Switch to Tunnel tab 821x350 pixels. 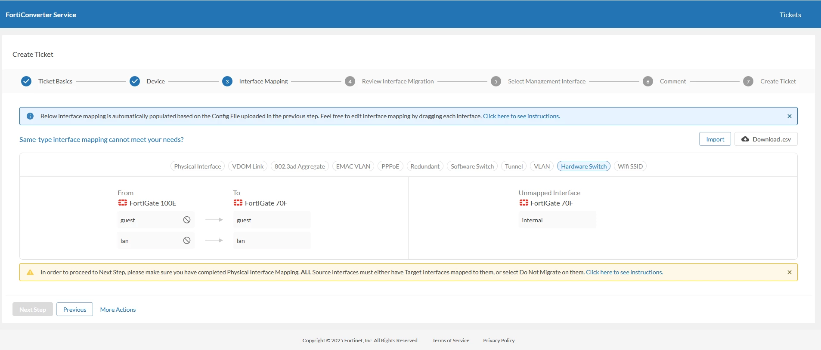[x=514, y=166]
